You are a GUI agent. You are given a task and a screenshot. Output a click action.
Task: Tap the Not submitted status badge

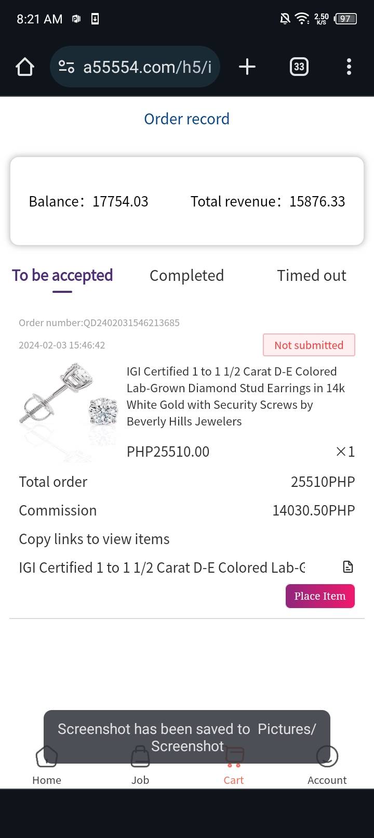coord(309,345)
